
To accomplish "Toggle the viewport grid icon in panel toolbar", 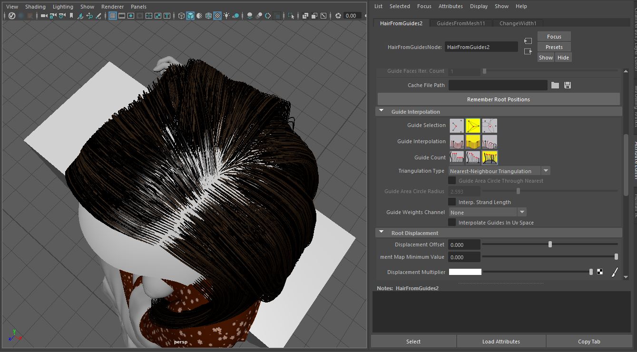I will pos(113,16).
